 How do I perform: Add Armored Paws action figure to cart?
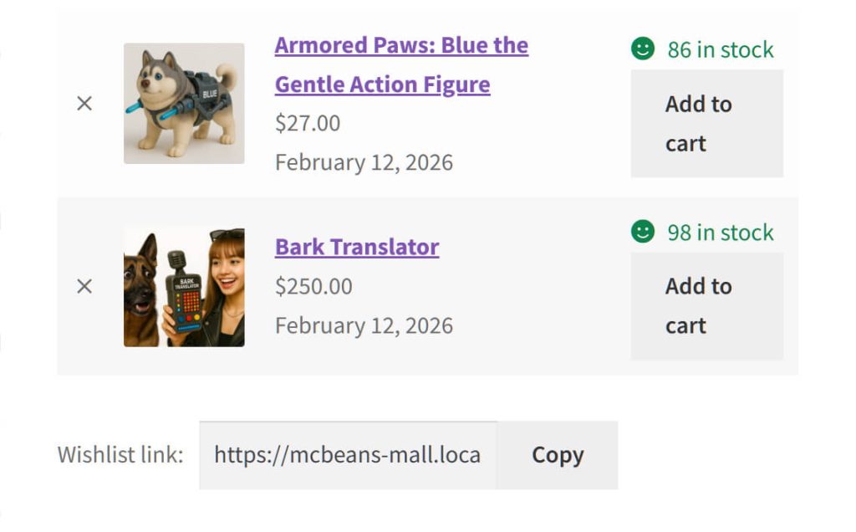point(706,123)
